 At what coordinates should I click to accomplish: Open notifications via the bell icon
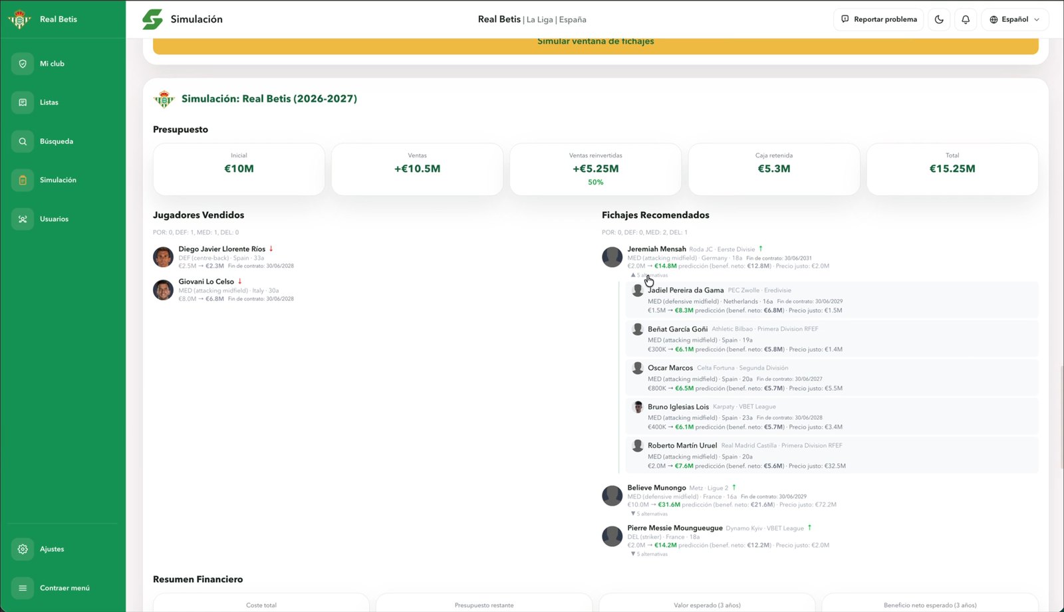click(x=966, y=19)
